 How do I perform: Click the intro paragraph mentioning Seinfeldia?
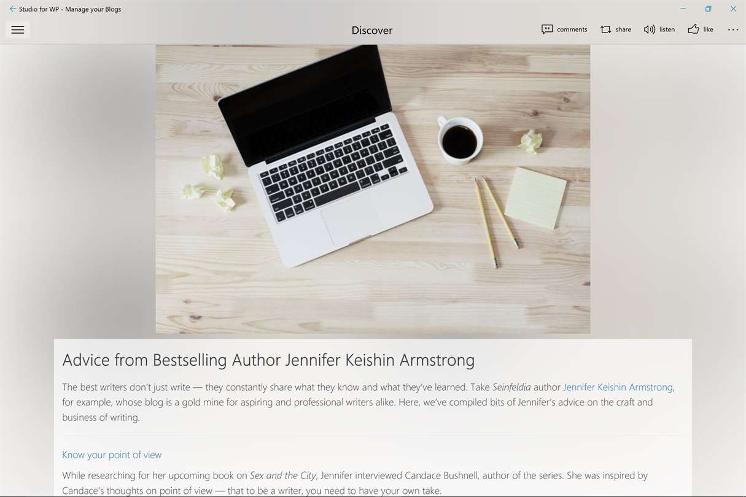click(368, 403)
